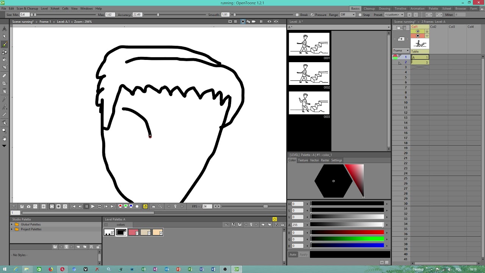Click the freeze pause icon in viewer header

[x=261, y=22]
